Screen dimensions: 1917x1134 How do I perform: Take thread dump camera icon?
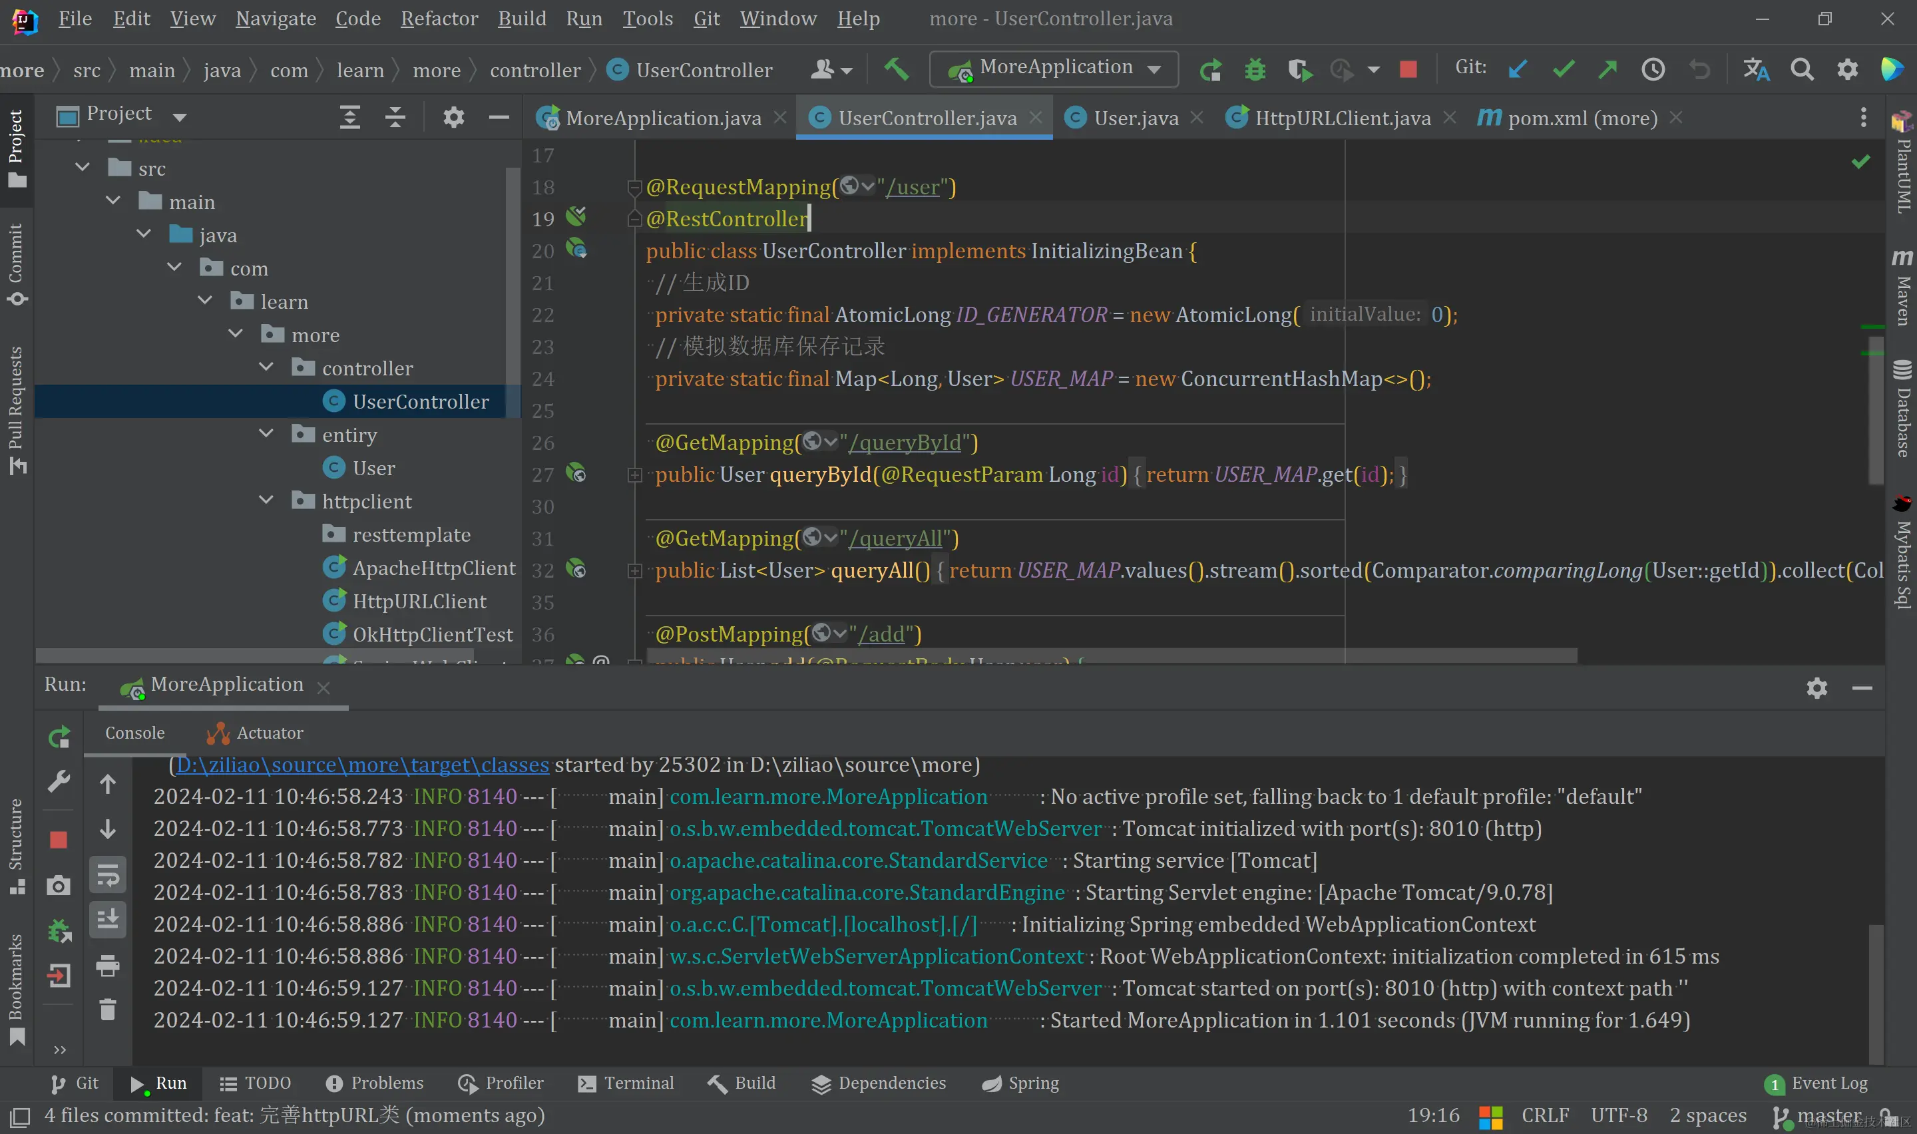click(x=59, y=886)
